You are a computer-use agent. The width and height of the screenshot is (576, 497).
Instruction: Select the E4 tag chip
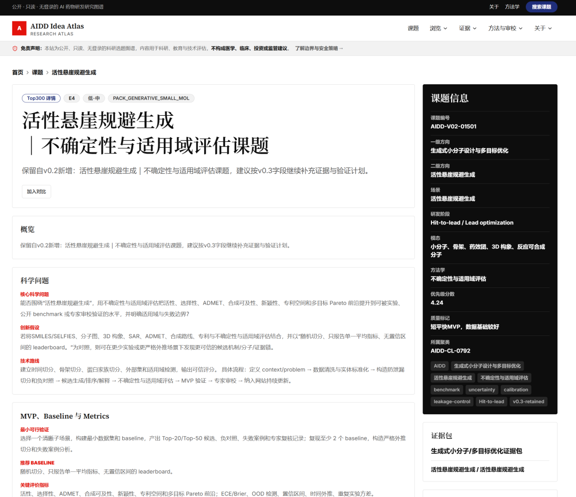tap(71, 99)
